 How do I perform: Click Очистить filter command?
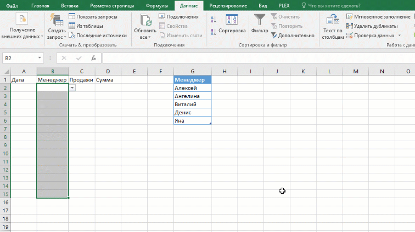coord(285,16)
